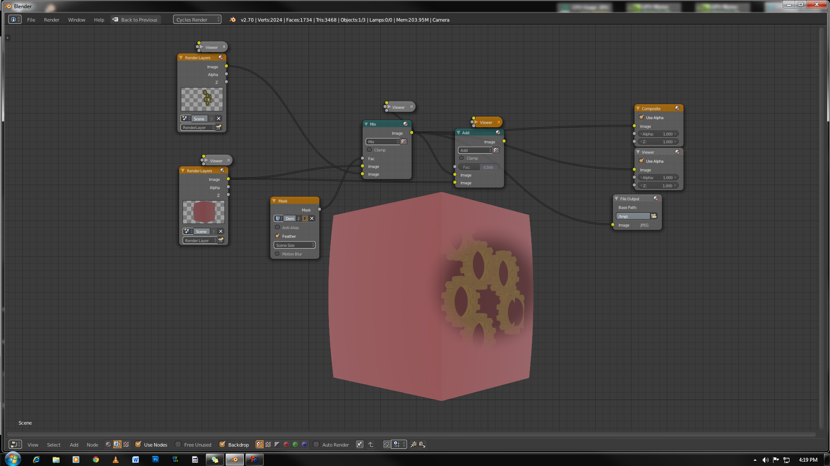Click the file browser icon in File Output
The image size is (830, 466).
click(x=654, y=216)
